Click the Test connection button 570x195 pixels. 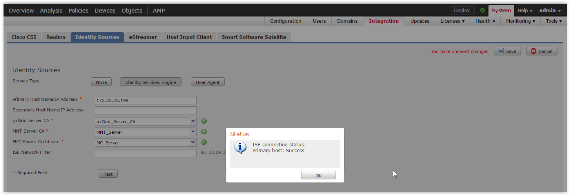point(108,174)
